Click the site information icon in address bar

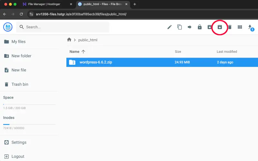(31, 14)
